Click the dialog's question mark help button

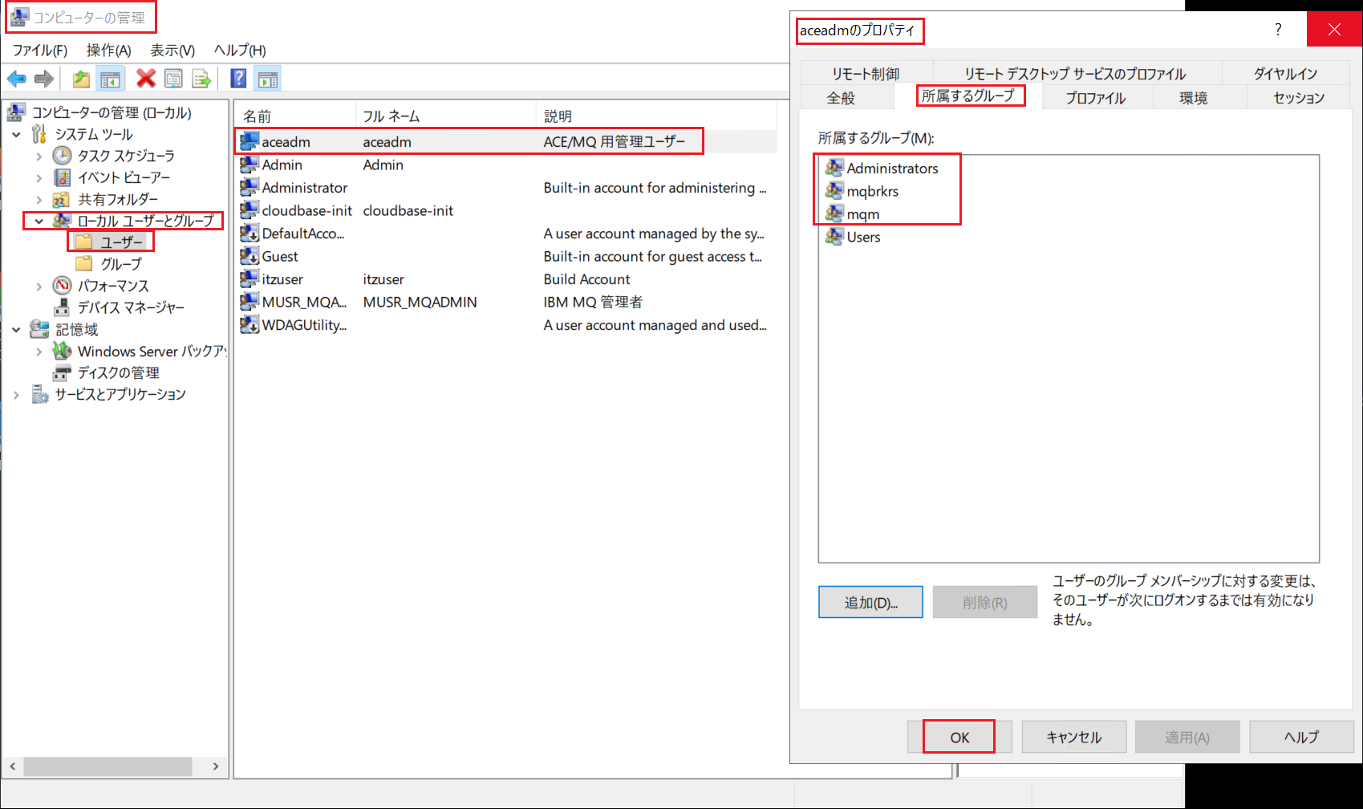click(x=1278, y=30)
